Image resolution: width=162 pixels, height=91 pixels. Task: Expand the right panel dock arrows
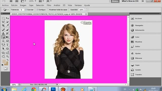click(x=160, y=13)
